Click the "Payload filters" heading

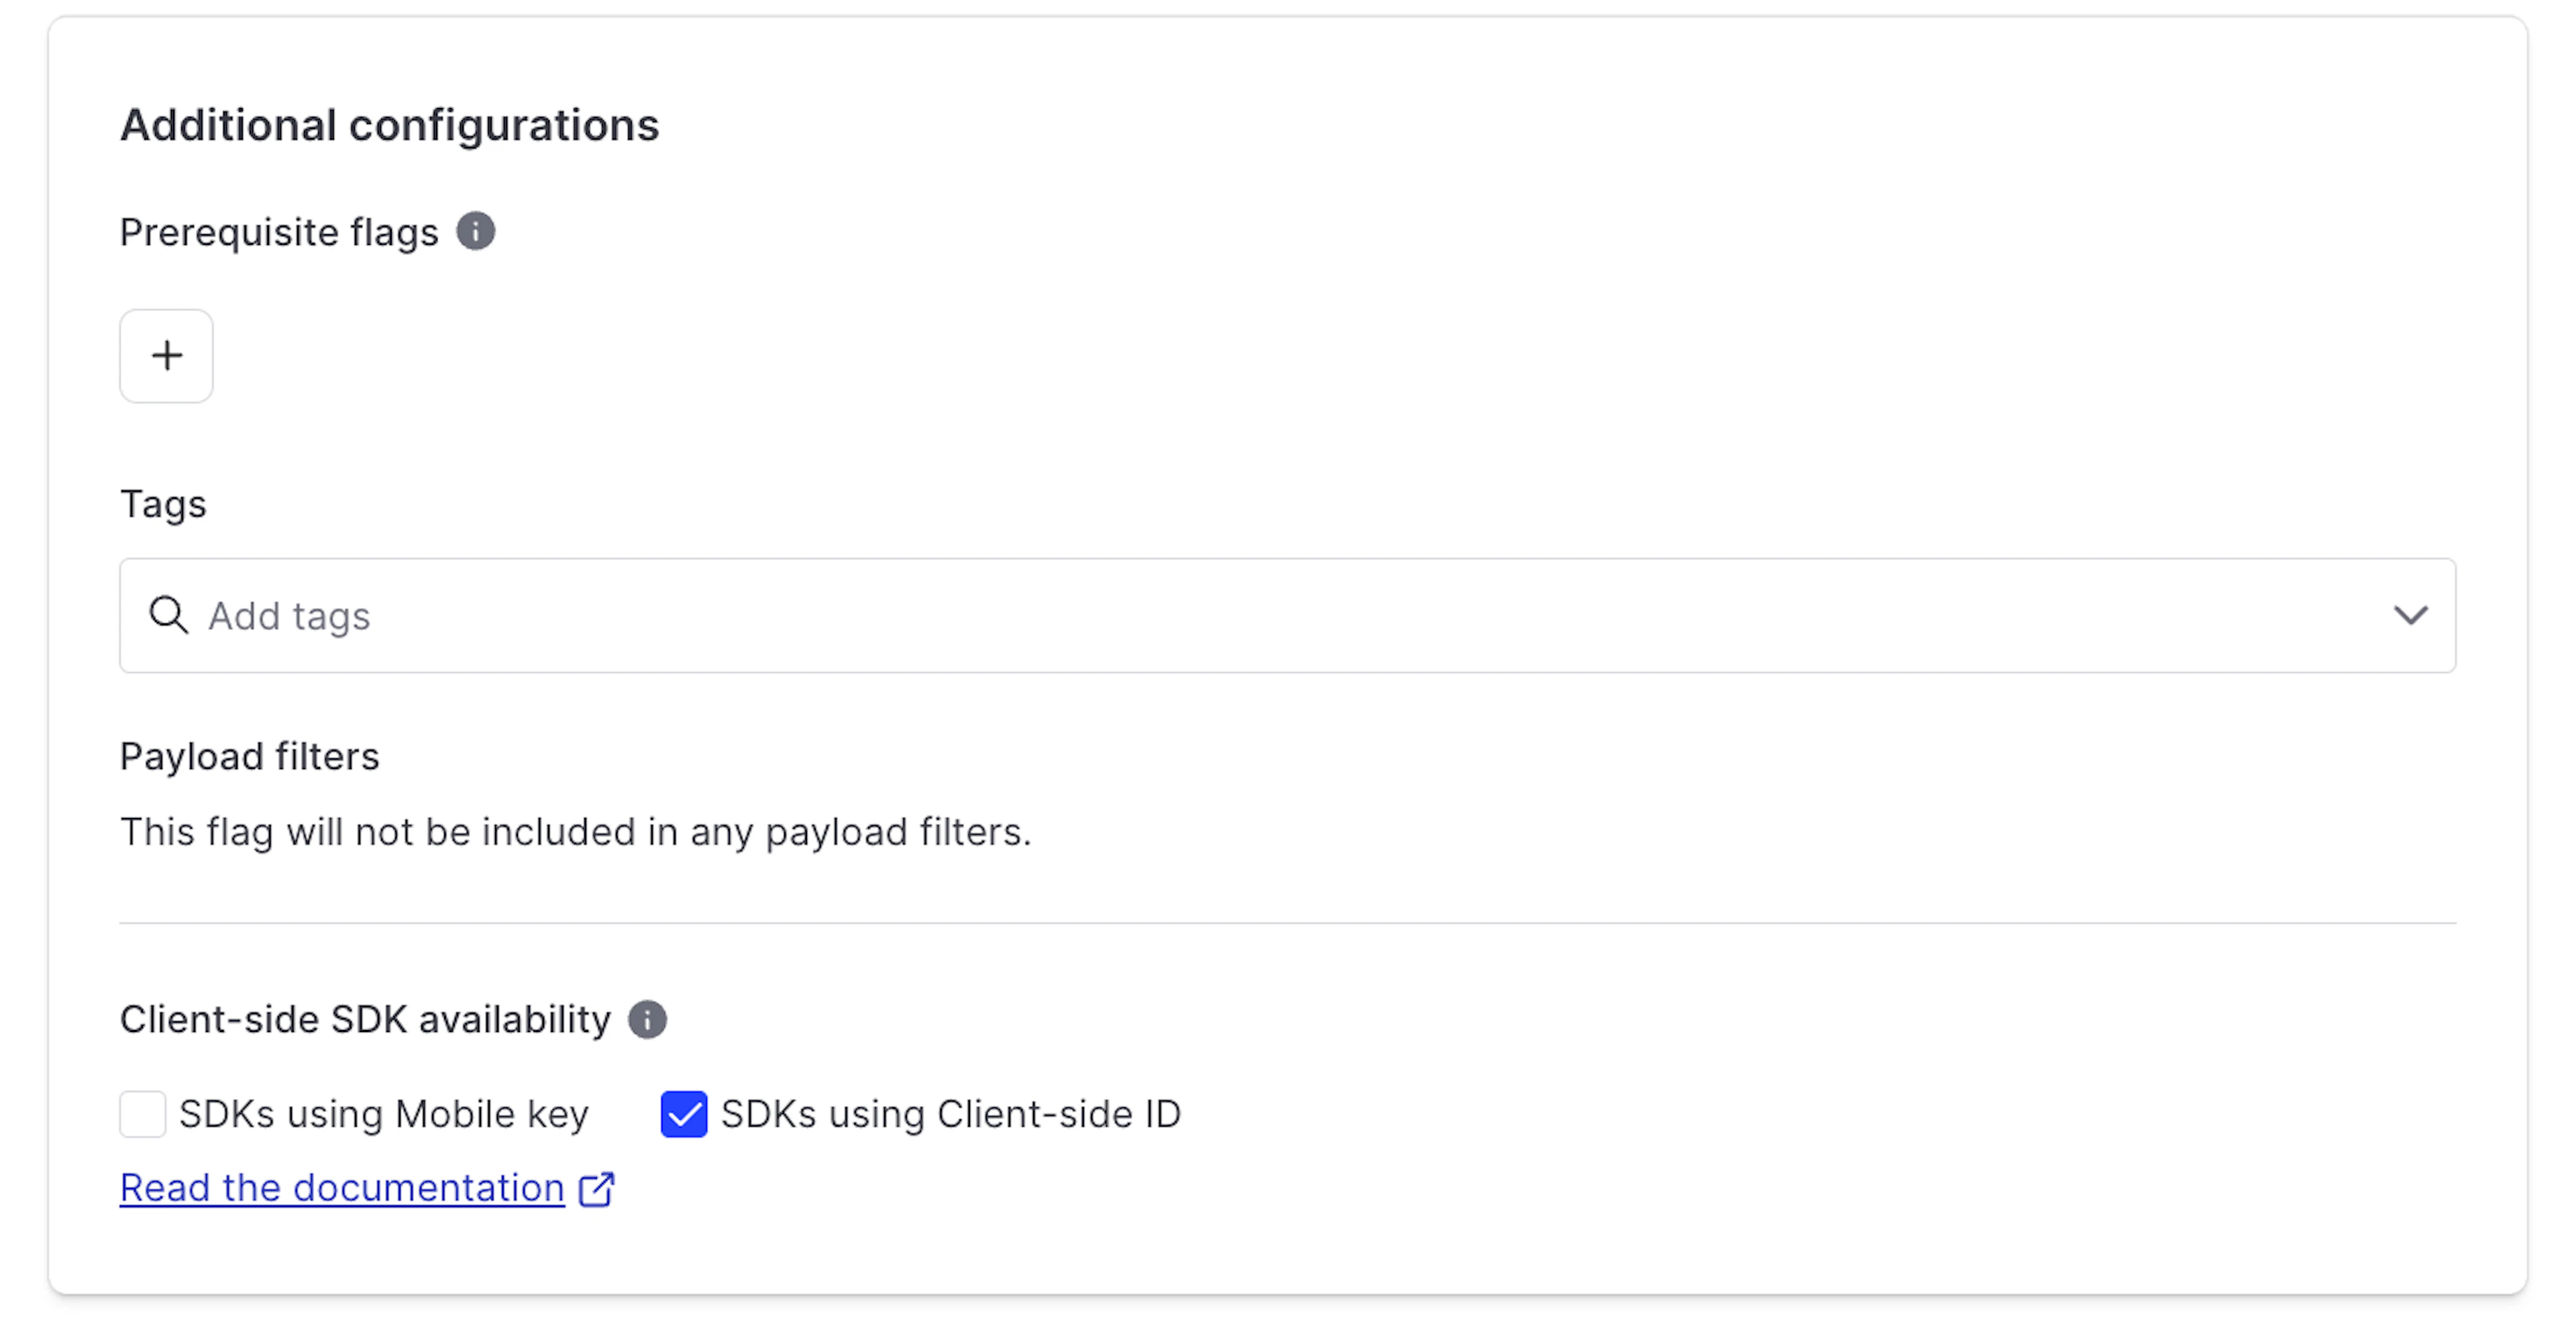pos(250,757)
